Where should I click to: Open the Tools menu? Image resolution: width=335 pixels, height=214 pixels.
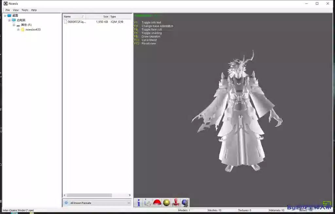click(25, 10)
